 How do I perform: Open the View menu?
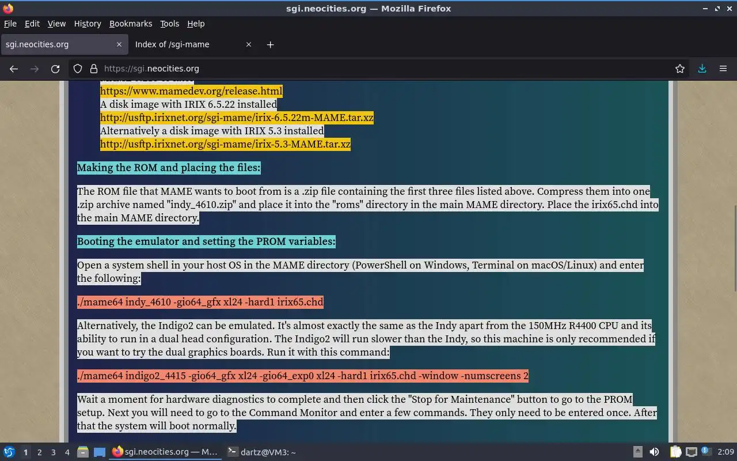(x=56, y=24)
